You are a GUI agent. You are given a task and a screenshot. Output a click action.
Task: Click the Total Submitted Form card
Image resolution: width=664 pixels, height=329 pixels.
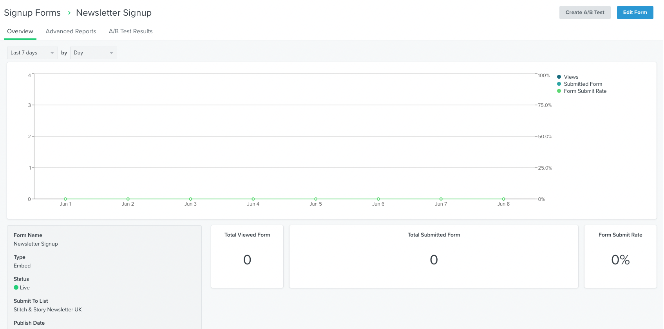pyautogui.click(x=434, y=257)
